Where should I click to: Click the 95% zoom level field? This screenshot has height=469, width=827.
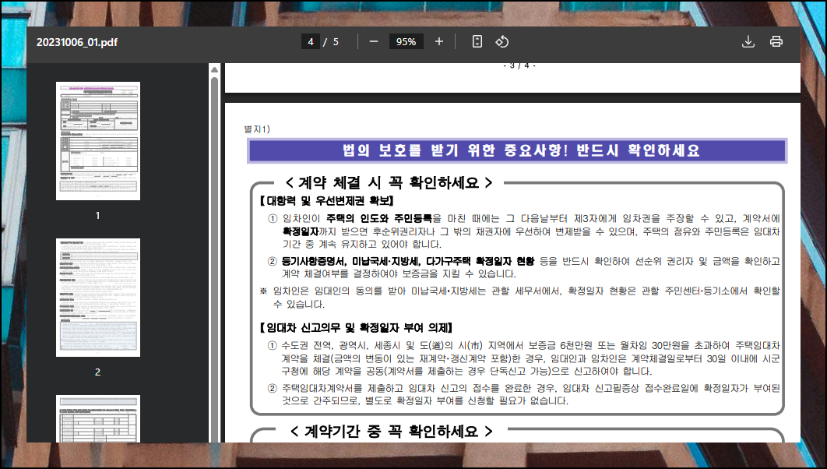coord(406,41)
